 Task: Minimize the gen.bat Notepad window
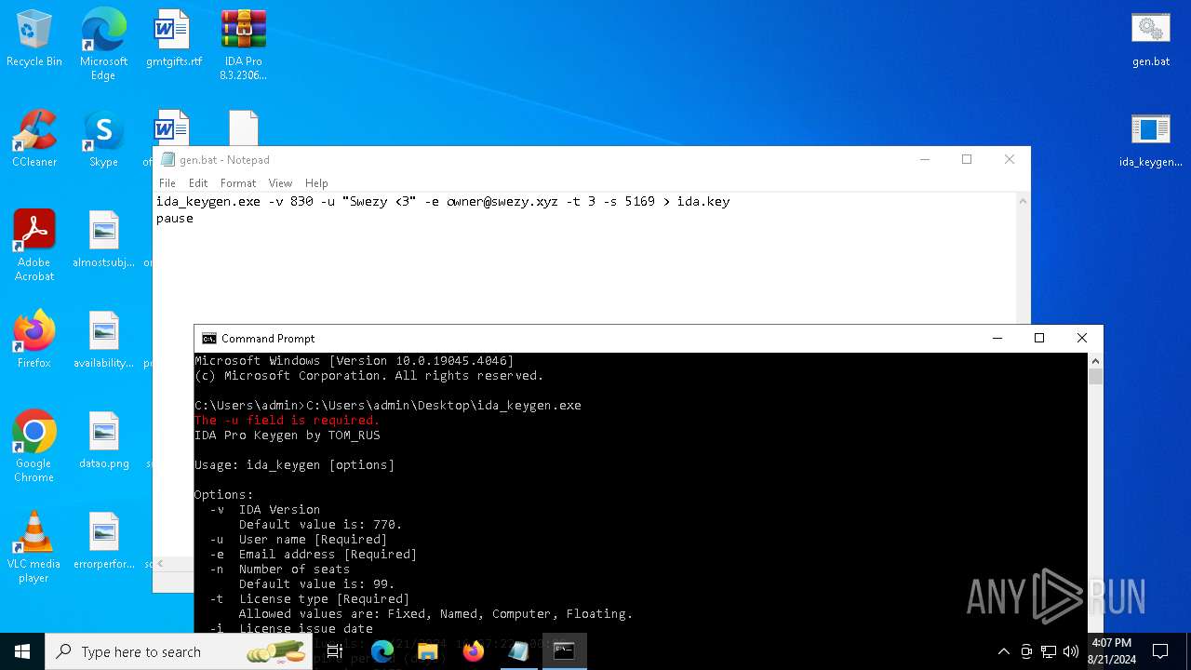[x=925, y=159]
